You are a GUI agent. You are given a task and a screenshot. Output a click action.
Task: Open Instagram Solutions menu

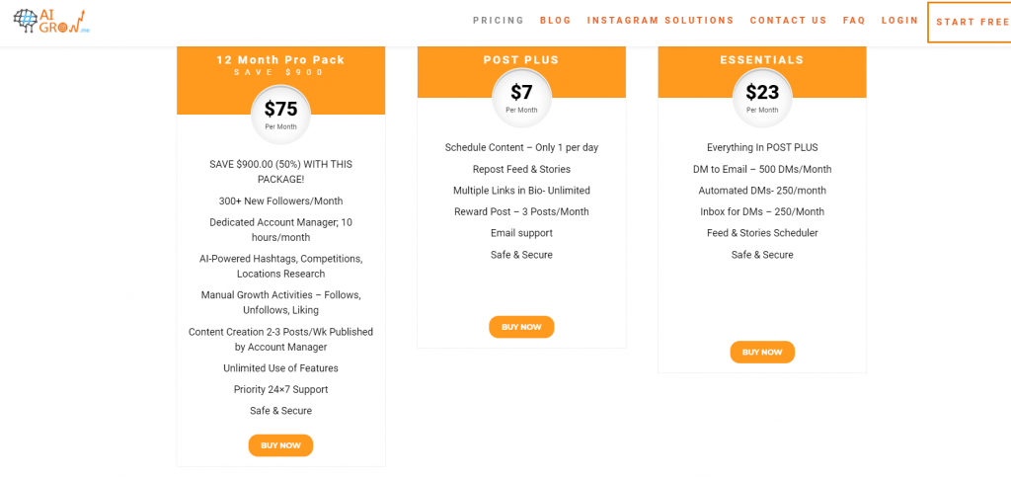661,21
